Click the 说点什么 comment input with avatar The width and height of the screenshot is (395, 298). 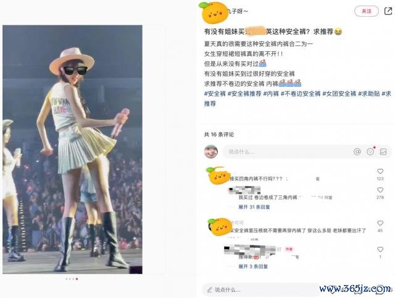pos(307,151)
